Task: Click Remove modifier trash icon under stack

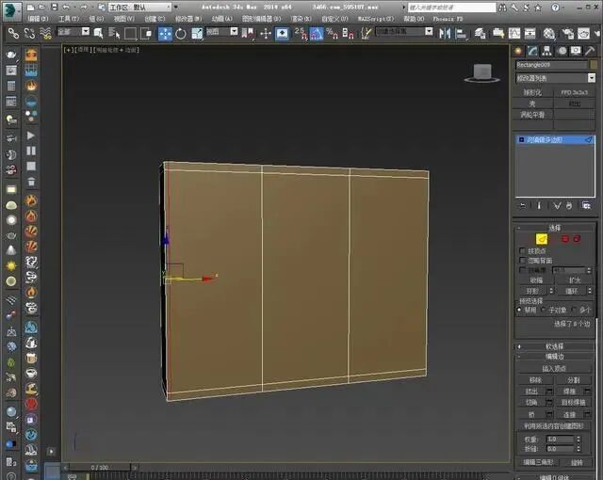Action: coord(569,206)
